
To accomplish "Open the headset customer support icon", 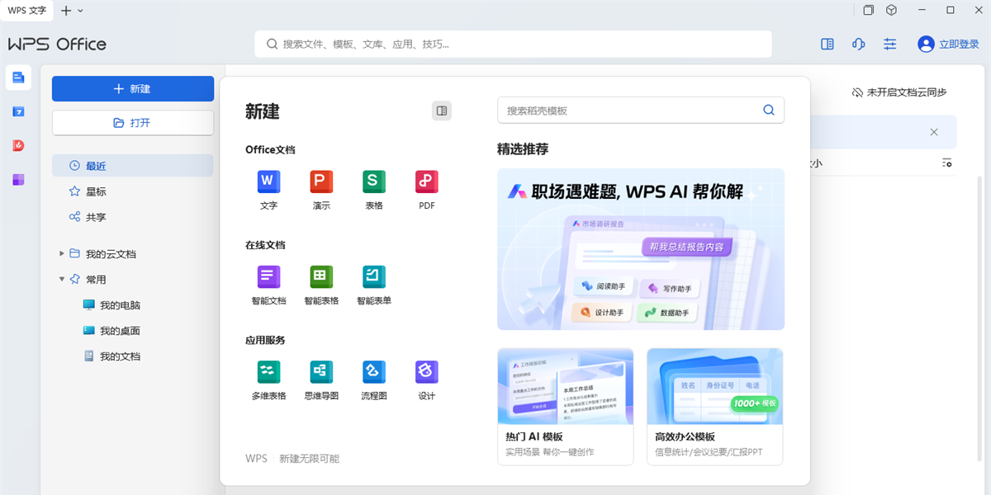I will click(858, 44).
